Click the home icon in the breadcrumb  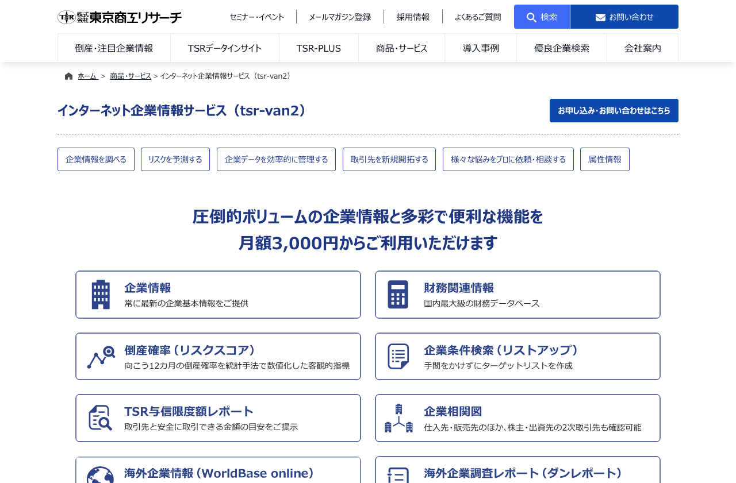(68, 75)
